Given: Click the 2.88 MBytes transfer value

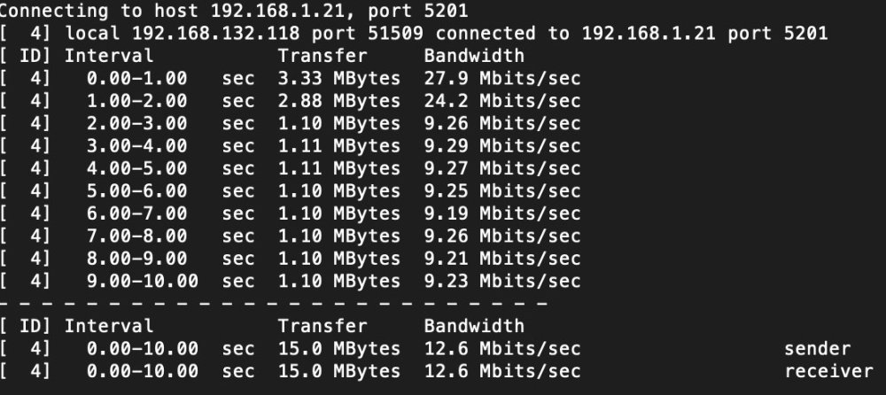Looking at the screenshot, I should click(339, 101).
